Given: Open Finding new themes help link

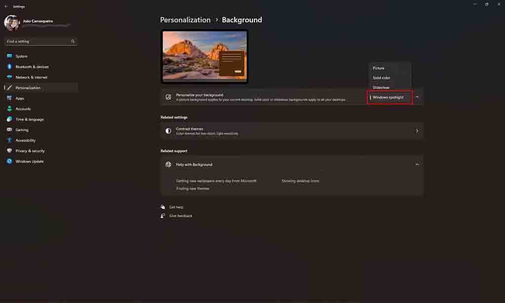Looking at the screenshot, I should point(193,189).
